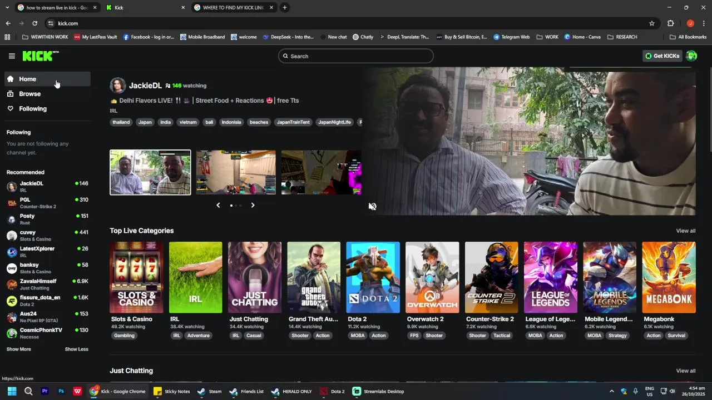The height and width of the screenshot is (400, 712).
Task: Open Slots & Casino category card
Action: coord(136,277)
